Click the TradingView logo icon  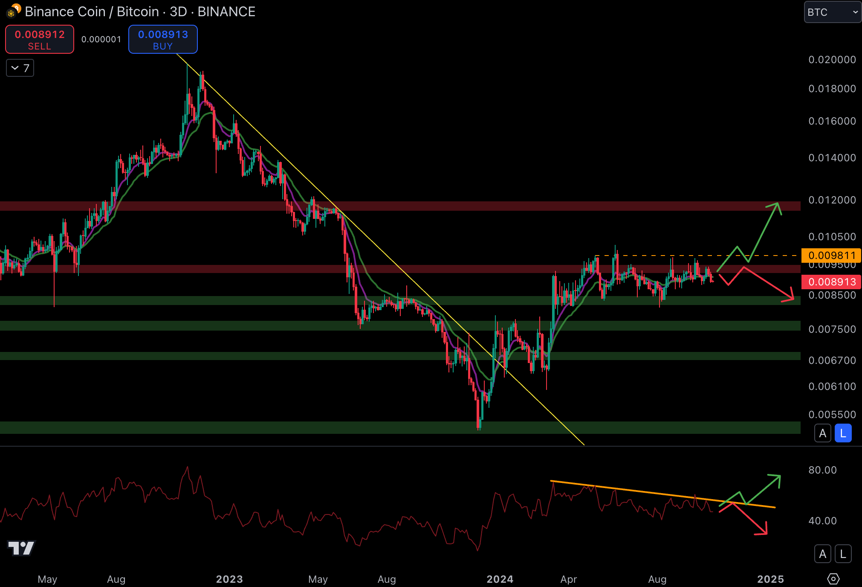pyautogui.click(x=21, y=548)
